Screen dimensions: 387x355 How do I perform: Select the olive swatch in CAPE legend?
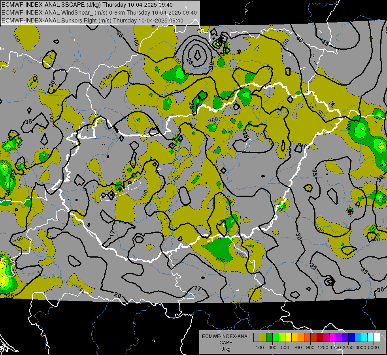[x=263, y=338]
